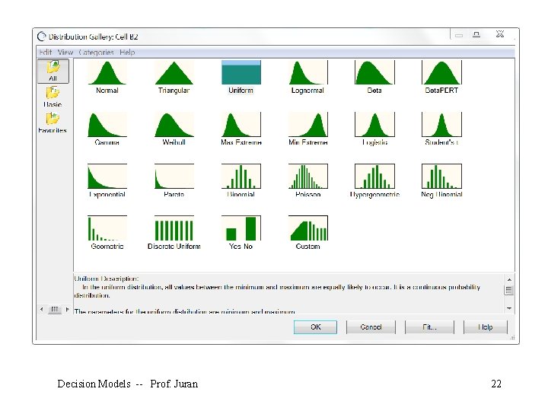This screenshot has height=411, width=548.
Task: Open the Categories menu
Action: tap(96, 53)
